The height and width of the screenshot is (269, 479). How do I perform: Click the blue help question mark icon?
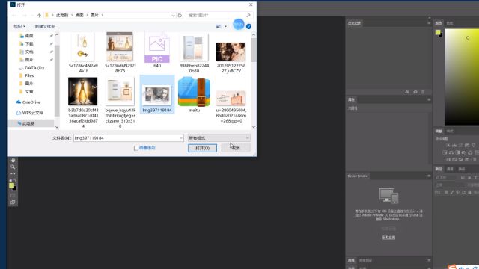click(248, 27)
